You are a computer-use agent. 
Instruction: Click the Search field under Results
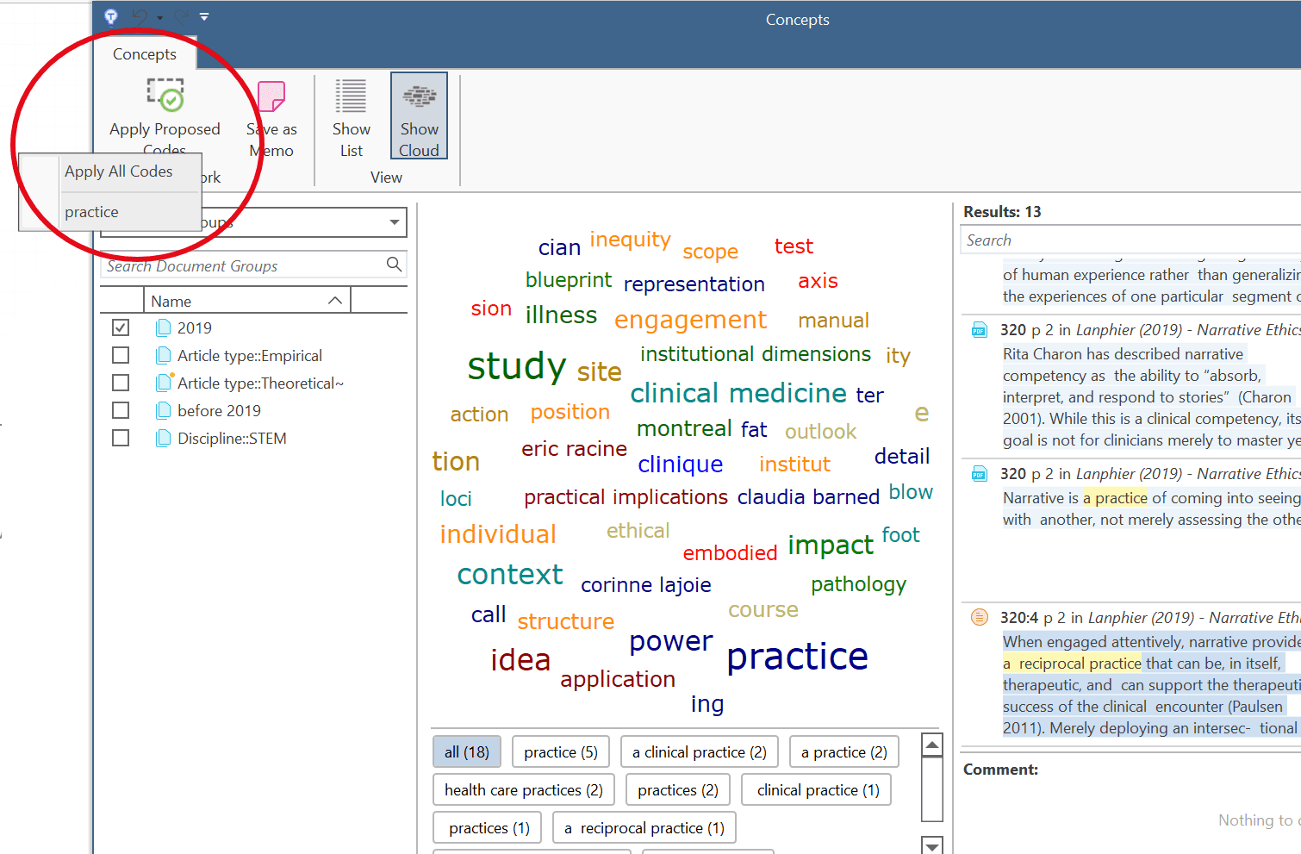point(1129,240)
